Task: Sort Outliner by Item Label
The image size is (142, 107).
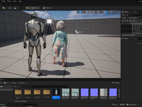Action: coord(133,21)
